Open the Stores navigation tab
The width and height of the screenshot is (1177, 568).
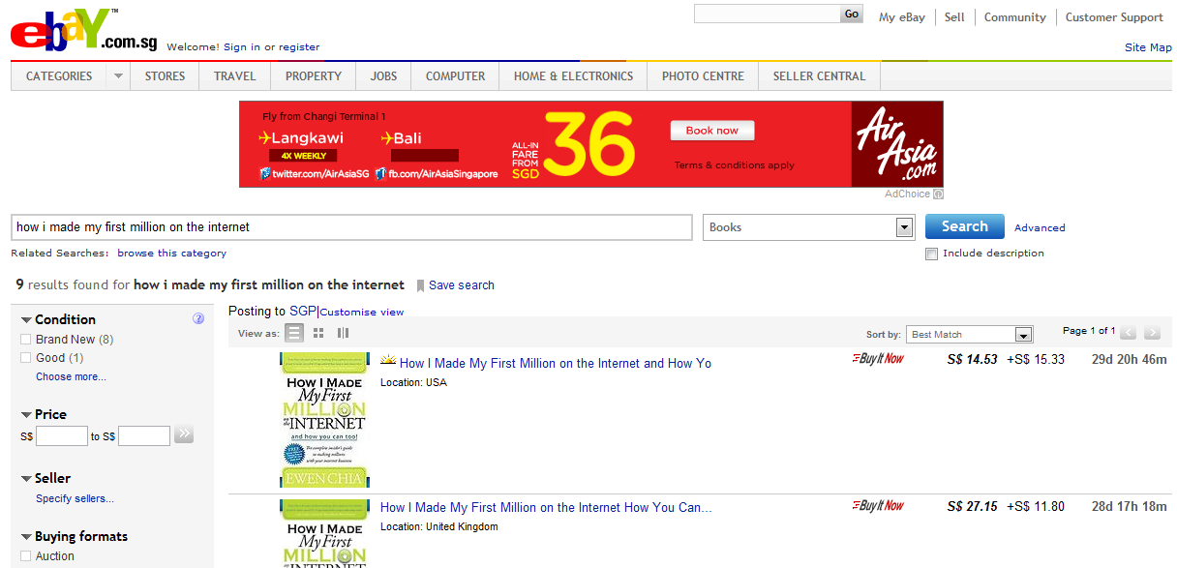165,76
